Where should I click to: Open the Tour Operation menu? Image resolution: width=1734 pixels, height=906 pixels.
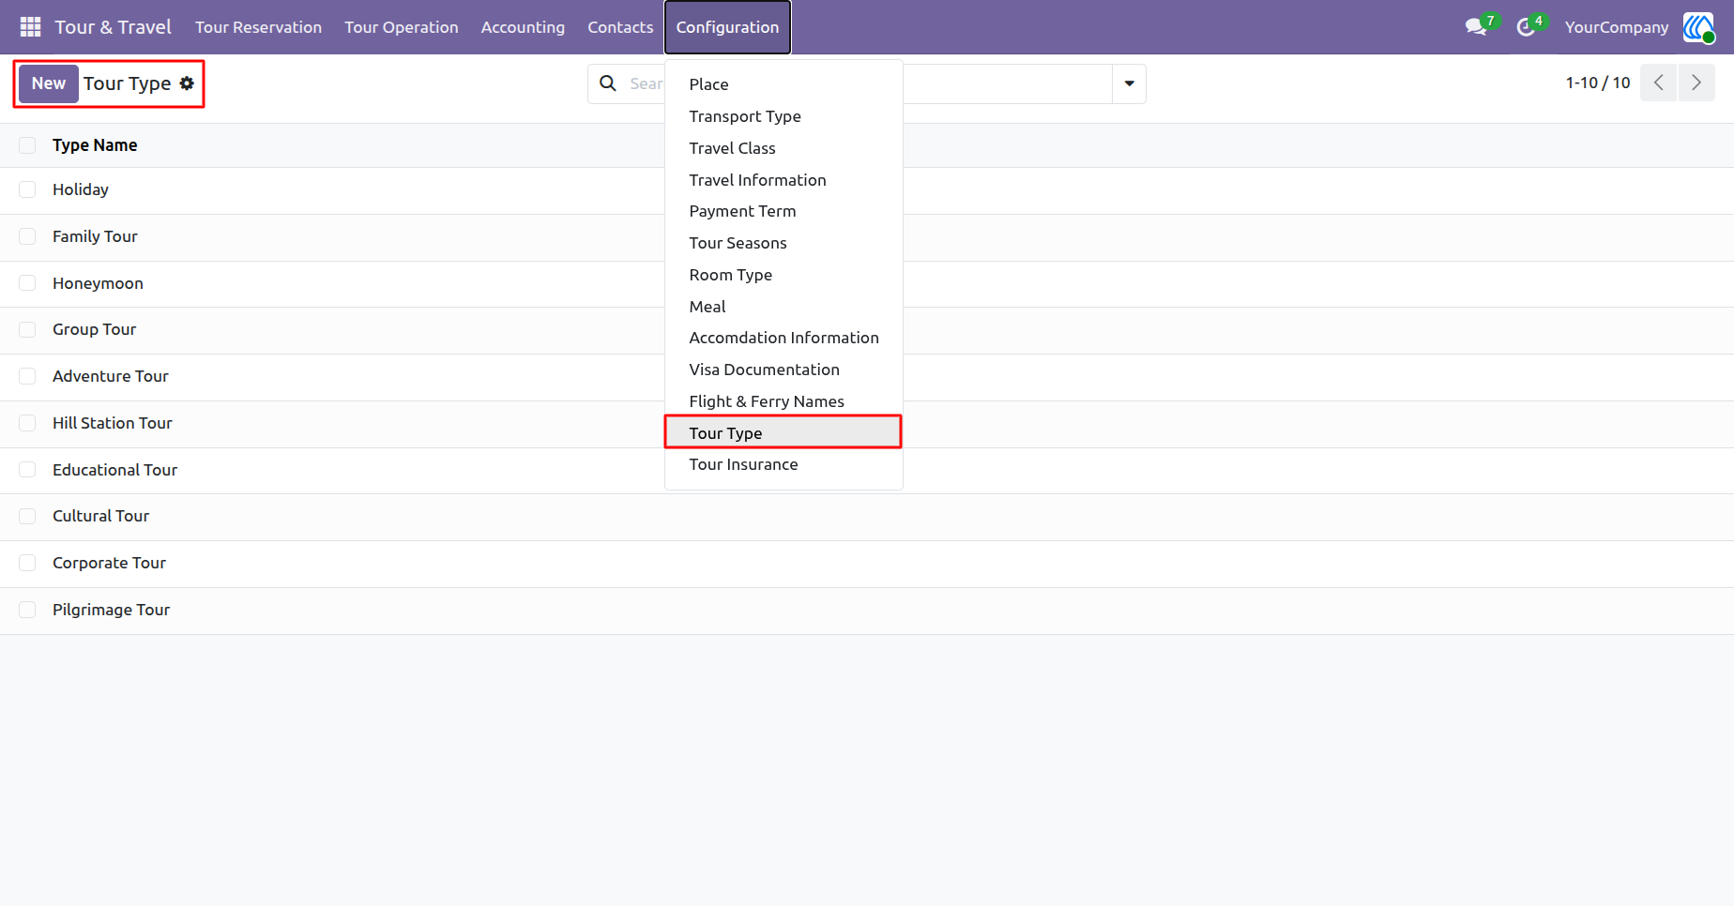402,27
